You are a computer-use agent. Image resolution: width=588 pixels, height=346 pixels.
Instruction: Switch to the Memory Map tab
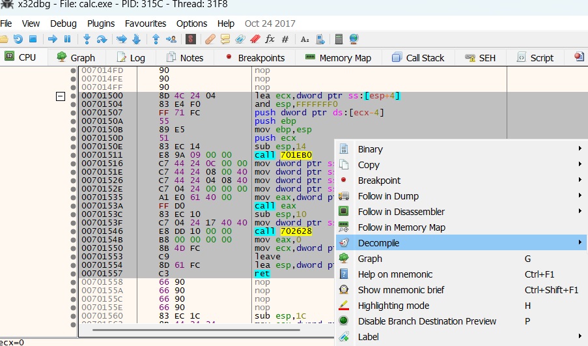(338, 57)
